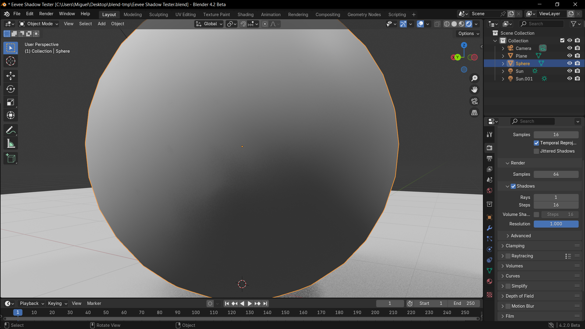The image size is (585, 329).
Task: Open the Render menu
Action: pos(46,14)
